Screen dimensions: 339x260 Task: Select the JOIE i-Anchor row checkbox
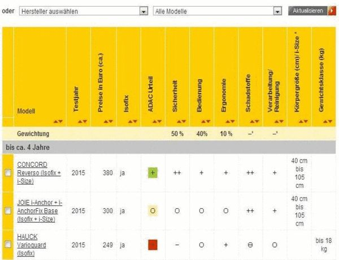click(x=8, y=210)
